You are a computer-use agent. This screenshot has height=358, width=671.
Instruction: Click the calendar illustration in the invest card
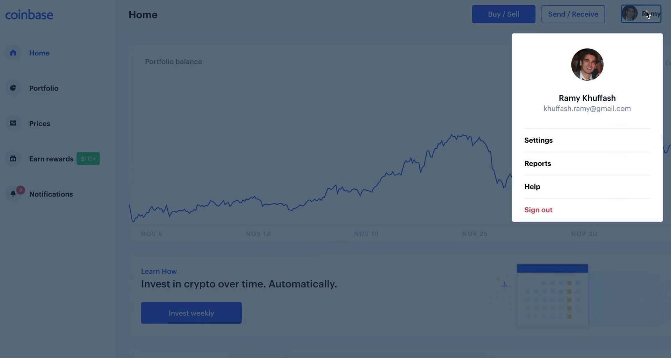[x=553, y=295]
